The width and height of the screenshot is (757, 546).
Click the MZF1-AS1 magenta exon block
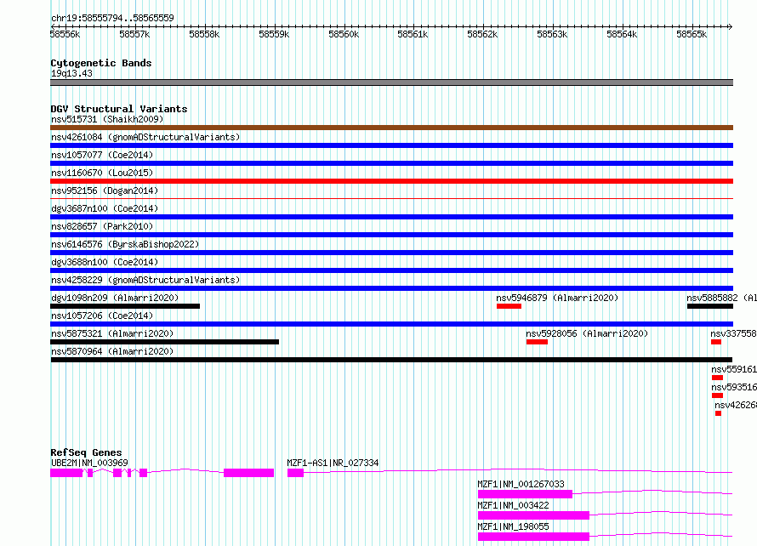point(295,473)
